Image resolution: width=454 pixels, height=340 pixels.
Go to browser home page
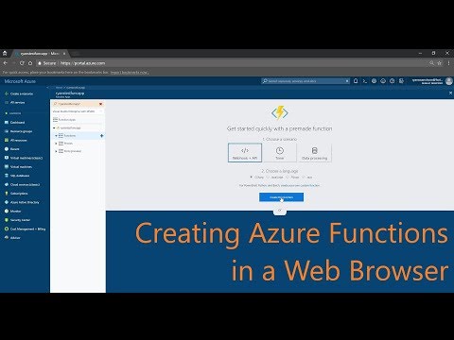point(30,63)
